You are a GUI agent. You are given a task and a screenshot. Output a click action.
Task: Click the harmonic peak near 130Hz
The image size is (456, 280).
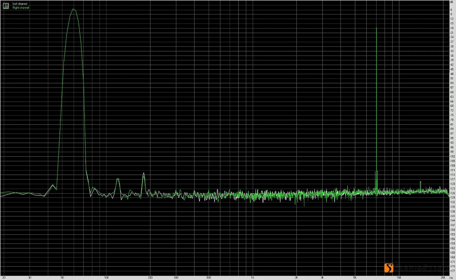(x=118, y=180)
